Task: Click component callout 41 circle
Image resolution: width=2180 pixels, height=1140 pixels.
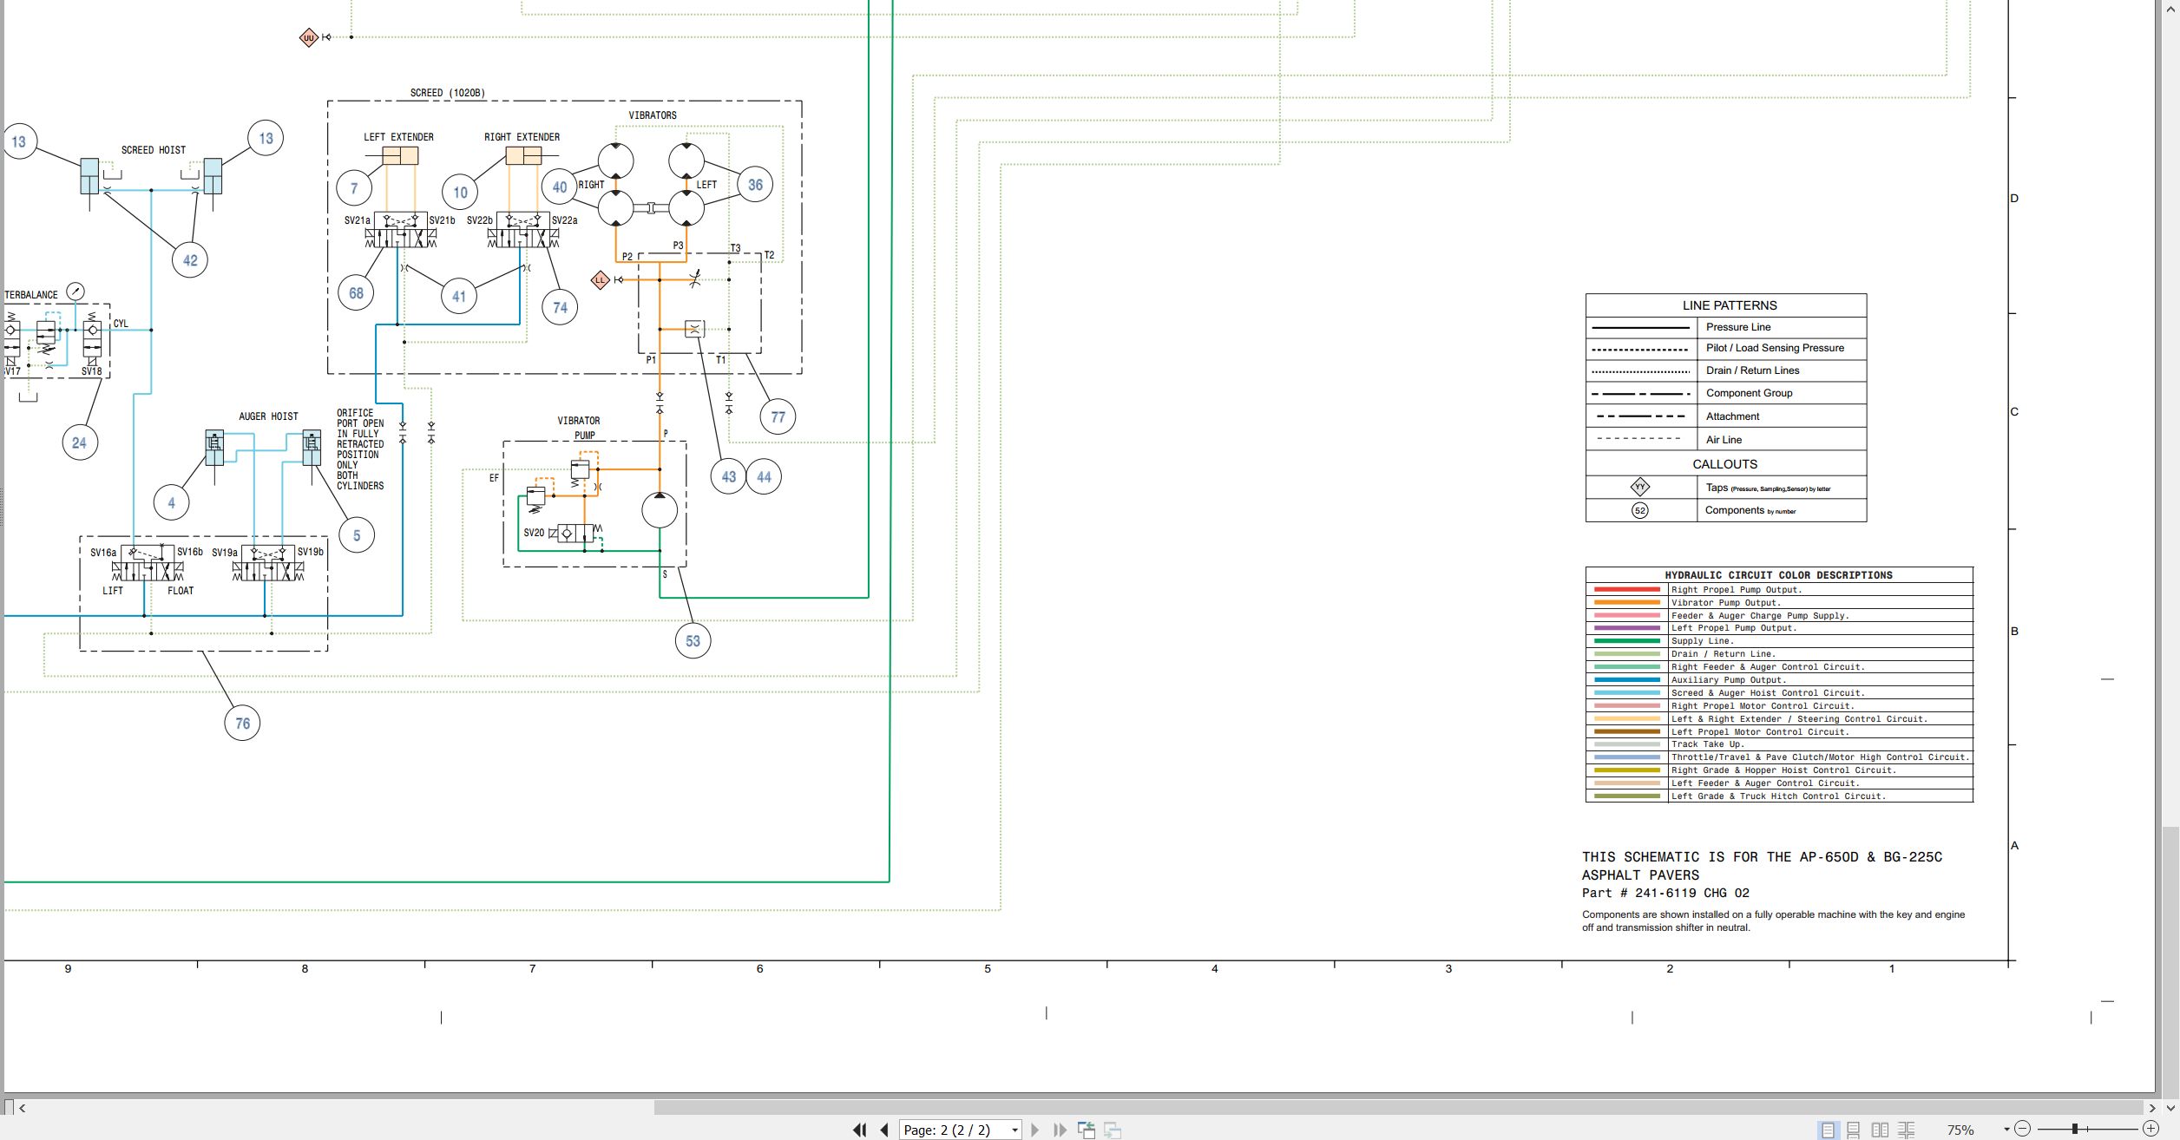Action: [x=459, y=297]
